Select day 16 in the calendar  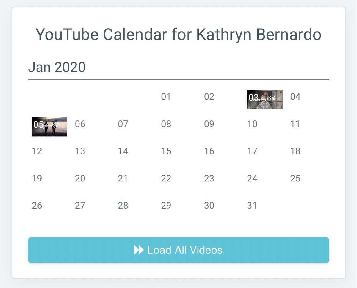[209, 151]
